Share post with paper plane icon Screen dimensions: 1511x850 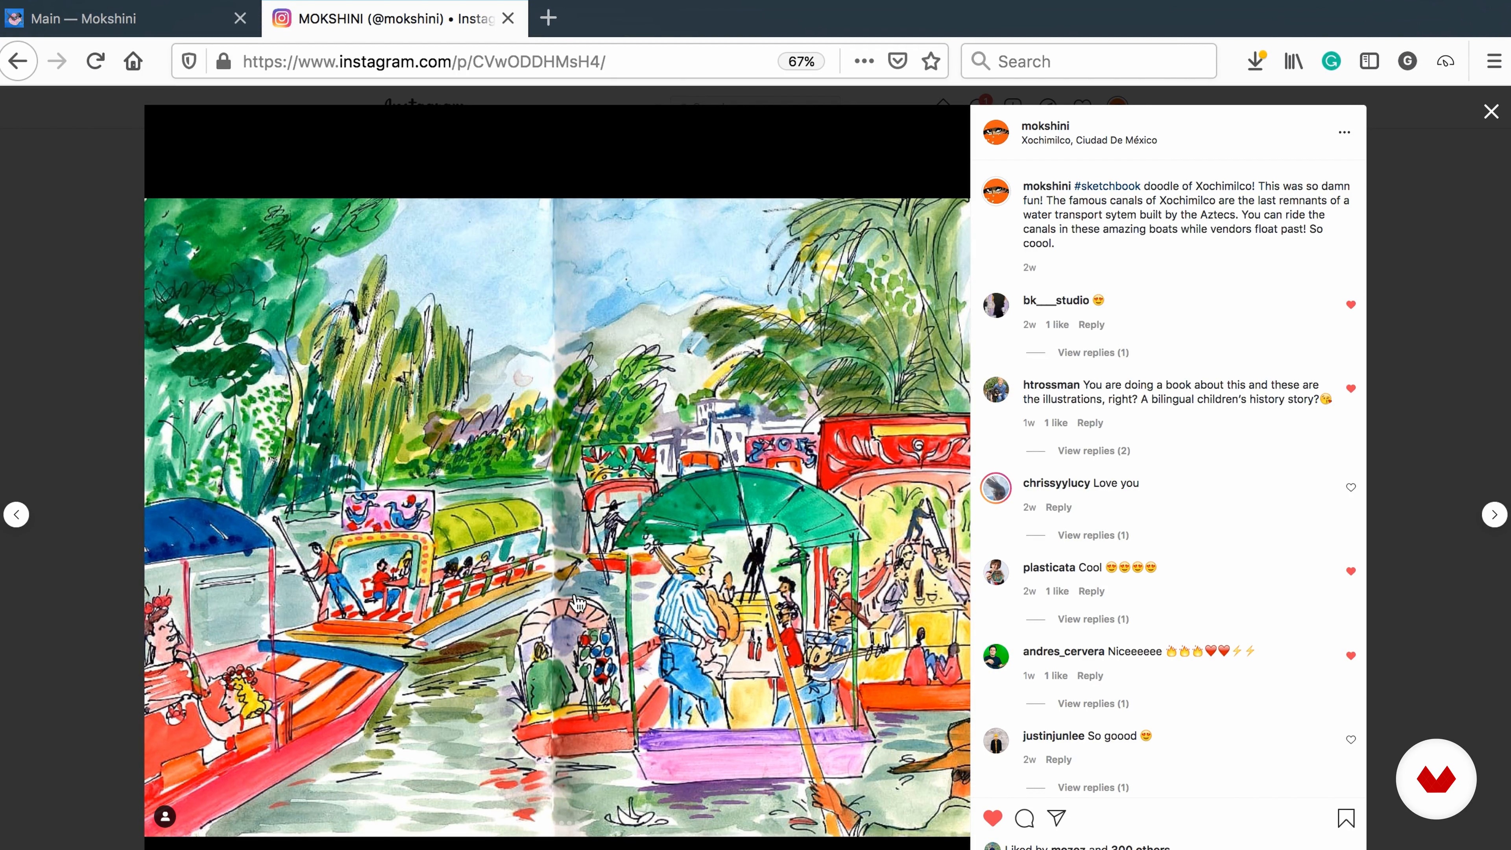1057,818
